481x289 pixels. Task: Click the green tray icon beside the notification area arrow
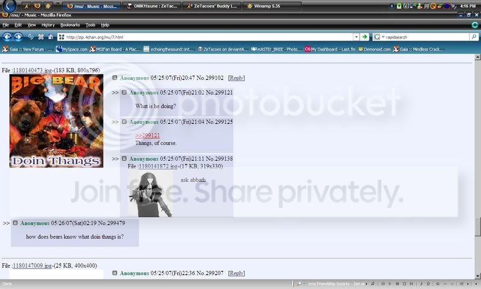coord(399,6)
